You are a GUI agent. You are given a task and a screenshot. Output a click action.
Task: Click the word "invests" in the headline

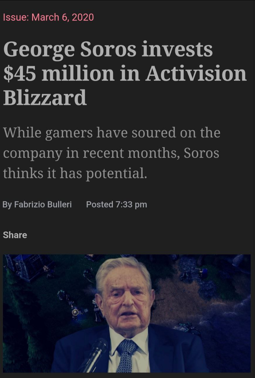pyautogui.click(x=177, y=49)
